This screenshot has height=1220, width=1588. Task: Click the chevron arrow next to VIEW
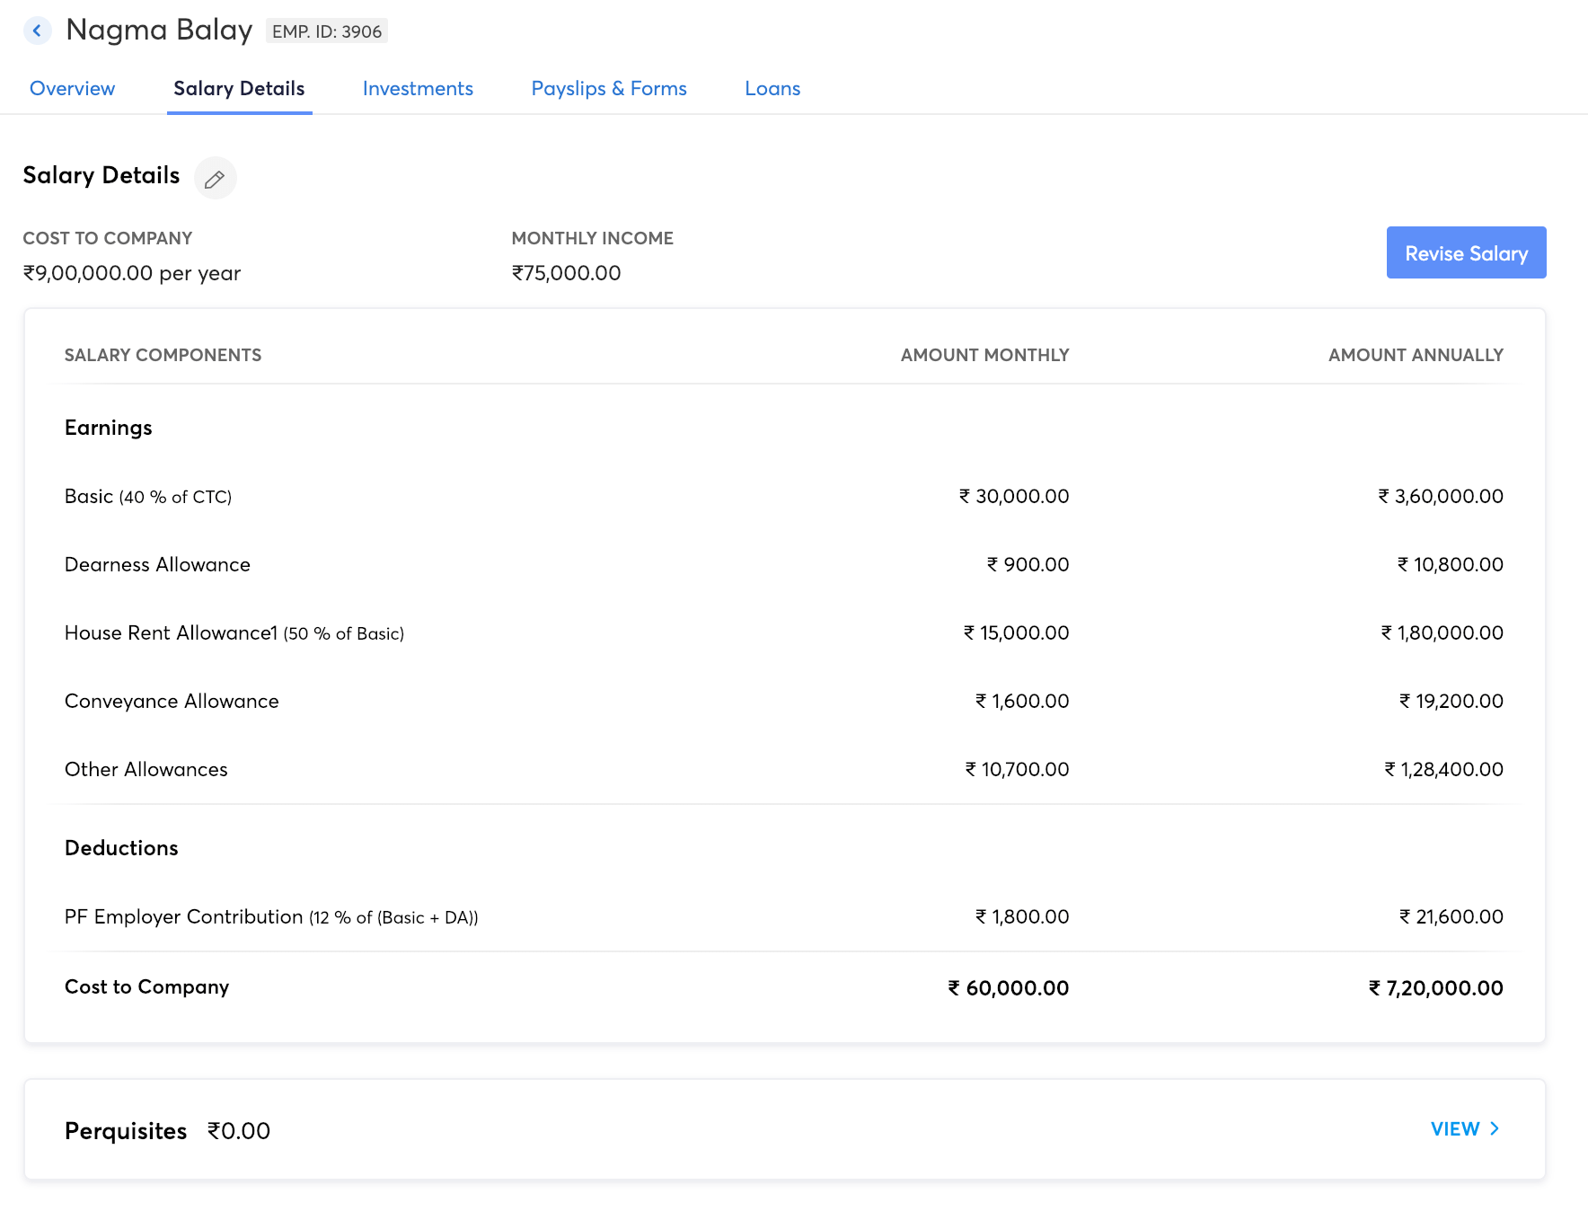[x=1495, y=1128]
